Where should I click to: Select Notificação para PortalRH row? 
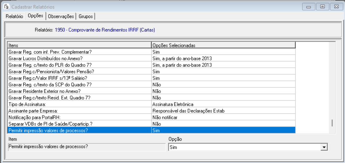pos(79,118)
